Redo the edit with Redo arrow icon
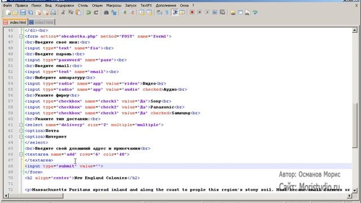The image size is (361, 203). (96, 12)
